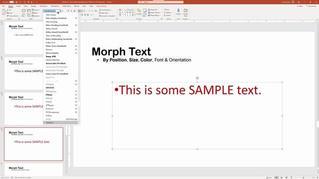The image size is (319, 179).
Task: Open the Transitions tab
Action: [43, 6]
